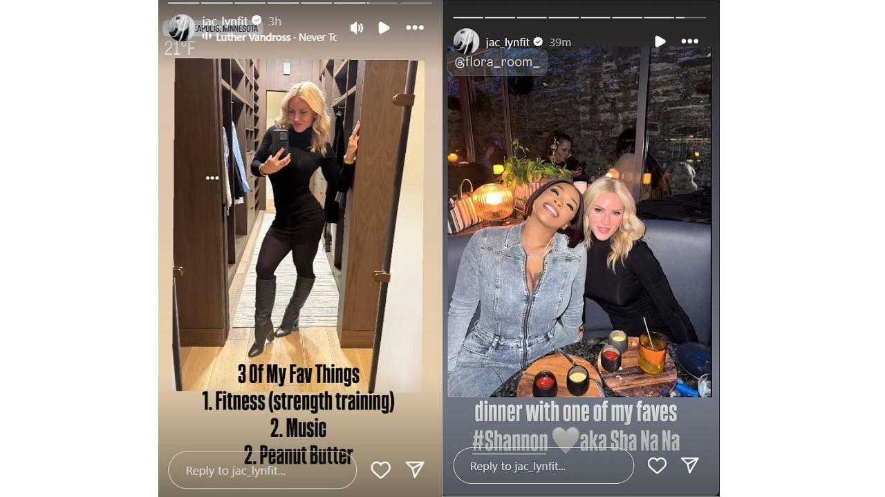Play the right jac_lynfit story
This screenshot has width=885, height=497.
[660, 41]
